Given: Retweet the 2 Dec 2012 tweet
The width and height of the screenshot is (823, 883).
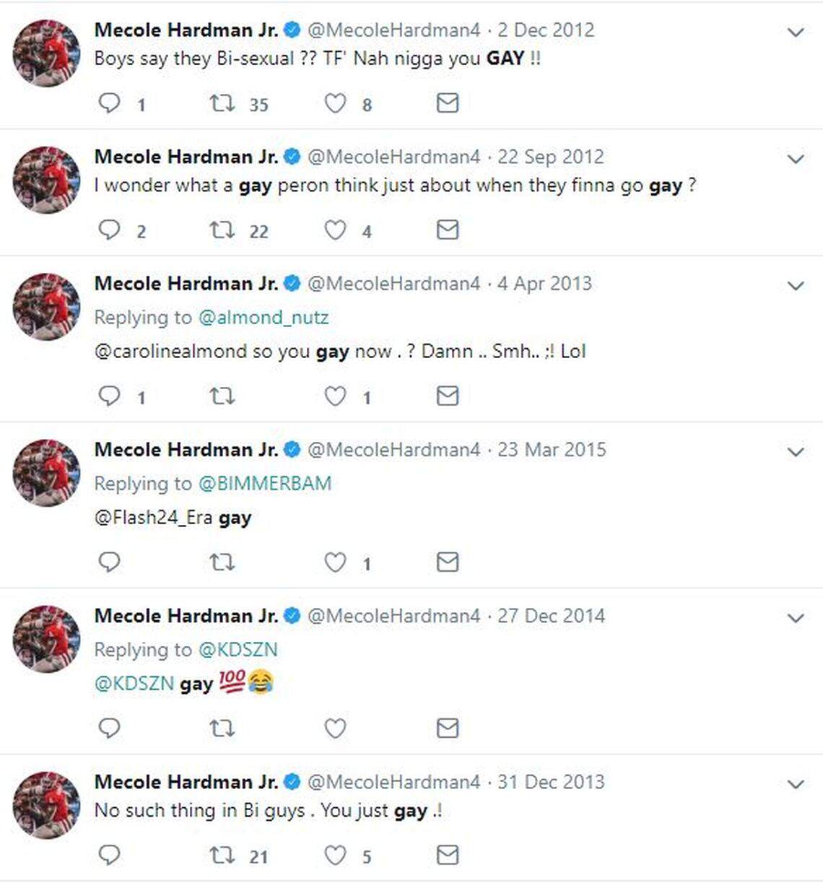Looking at the screenshot, I should 222,103.
